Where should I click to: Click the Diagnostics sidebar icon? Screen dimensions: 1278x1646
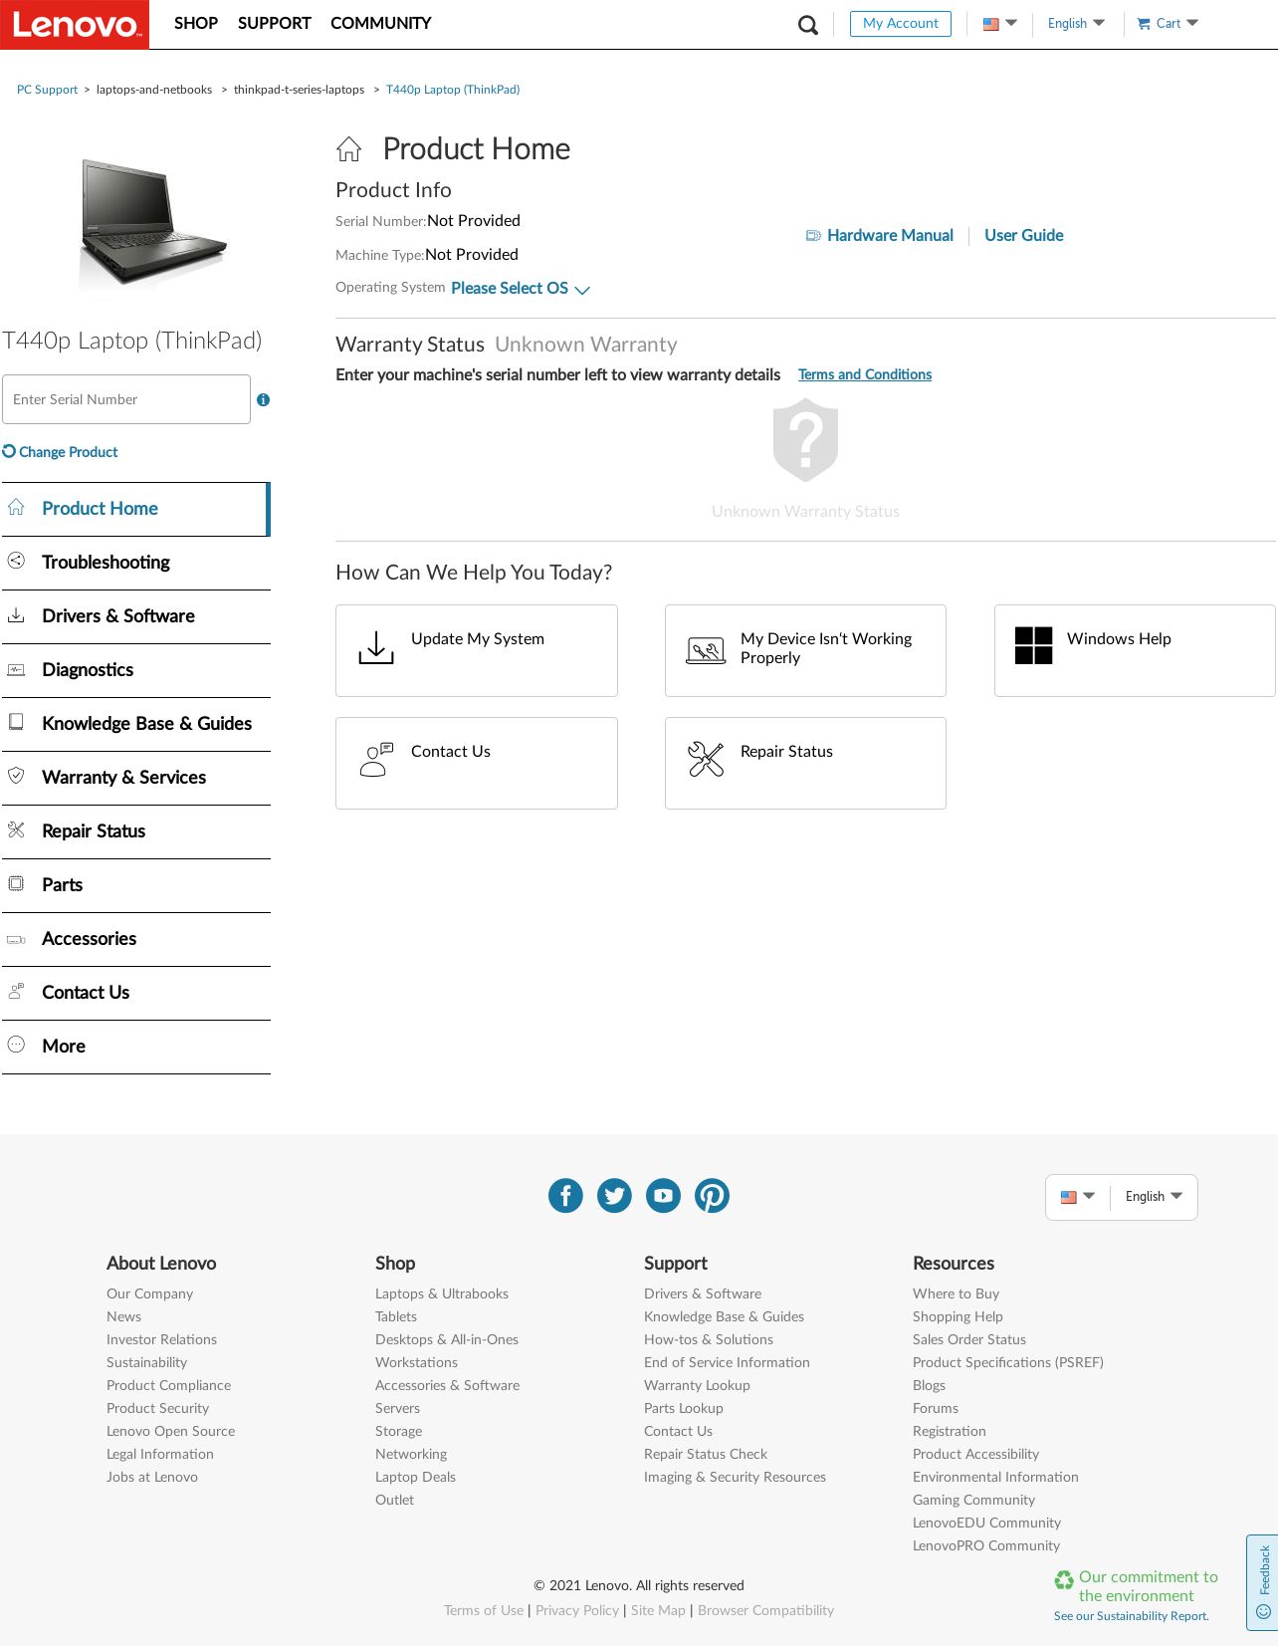tap(16, 669)
